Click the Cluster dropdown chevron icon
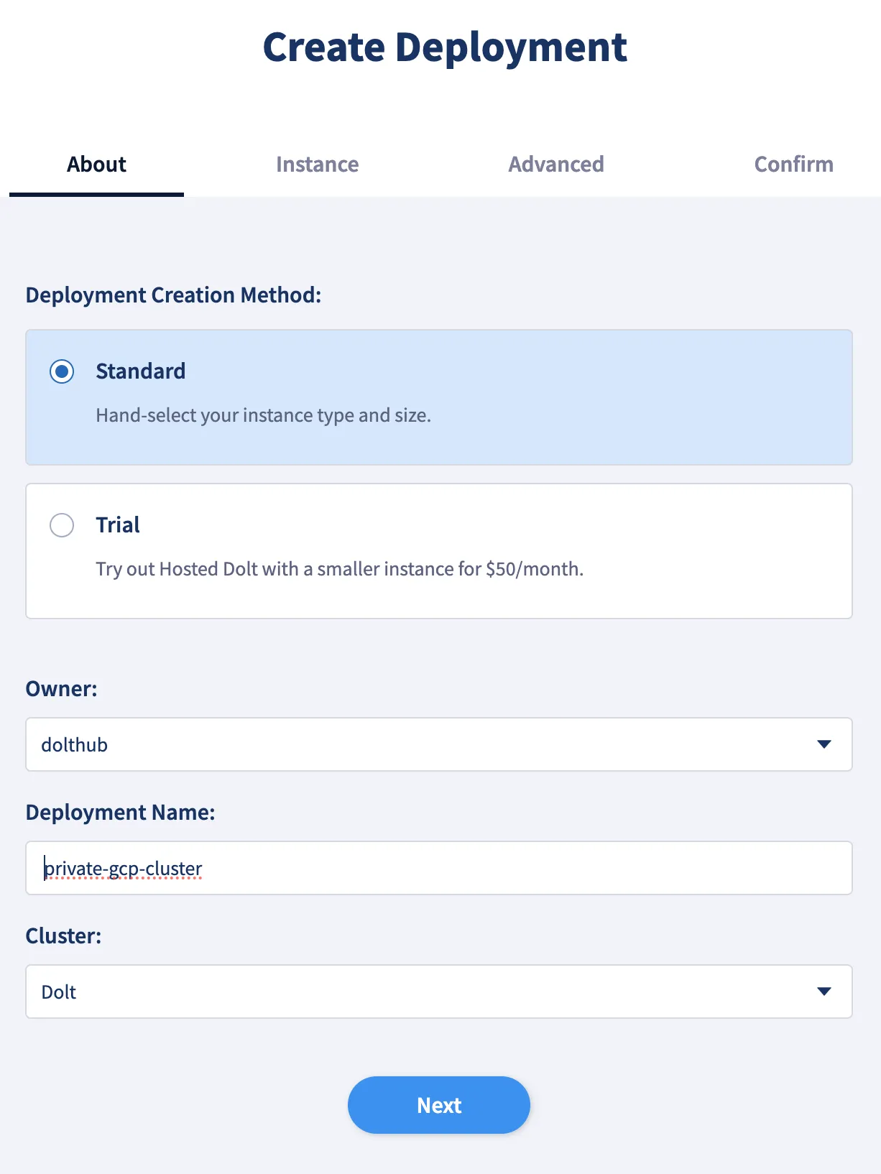This screenshot has width=881, height=1174. pyautogui.click(x=824, y=992)
